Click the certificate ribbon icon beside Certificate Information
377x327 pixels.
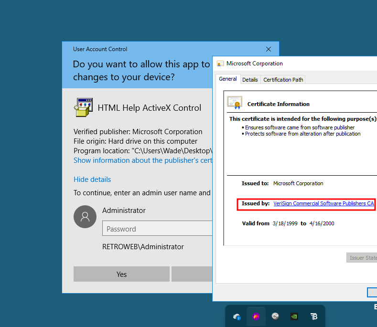[x=235, y=103]
